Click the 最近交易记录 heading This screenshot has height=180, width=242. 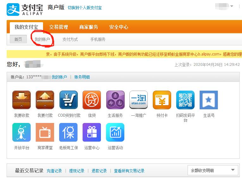29,170
